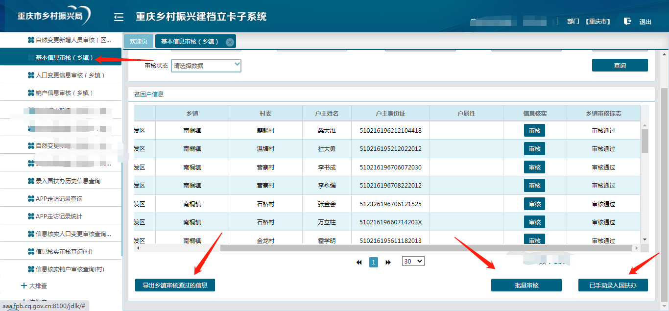This screenshot has height=311, width=669.
Task: Click icon beside 销户信息审核（乡镇）
Action: pos(31,93)
